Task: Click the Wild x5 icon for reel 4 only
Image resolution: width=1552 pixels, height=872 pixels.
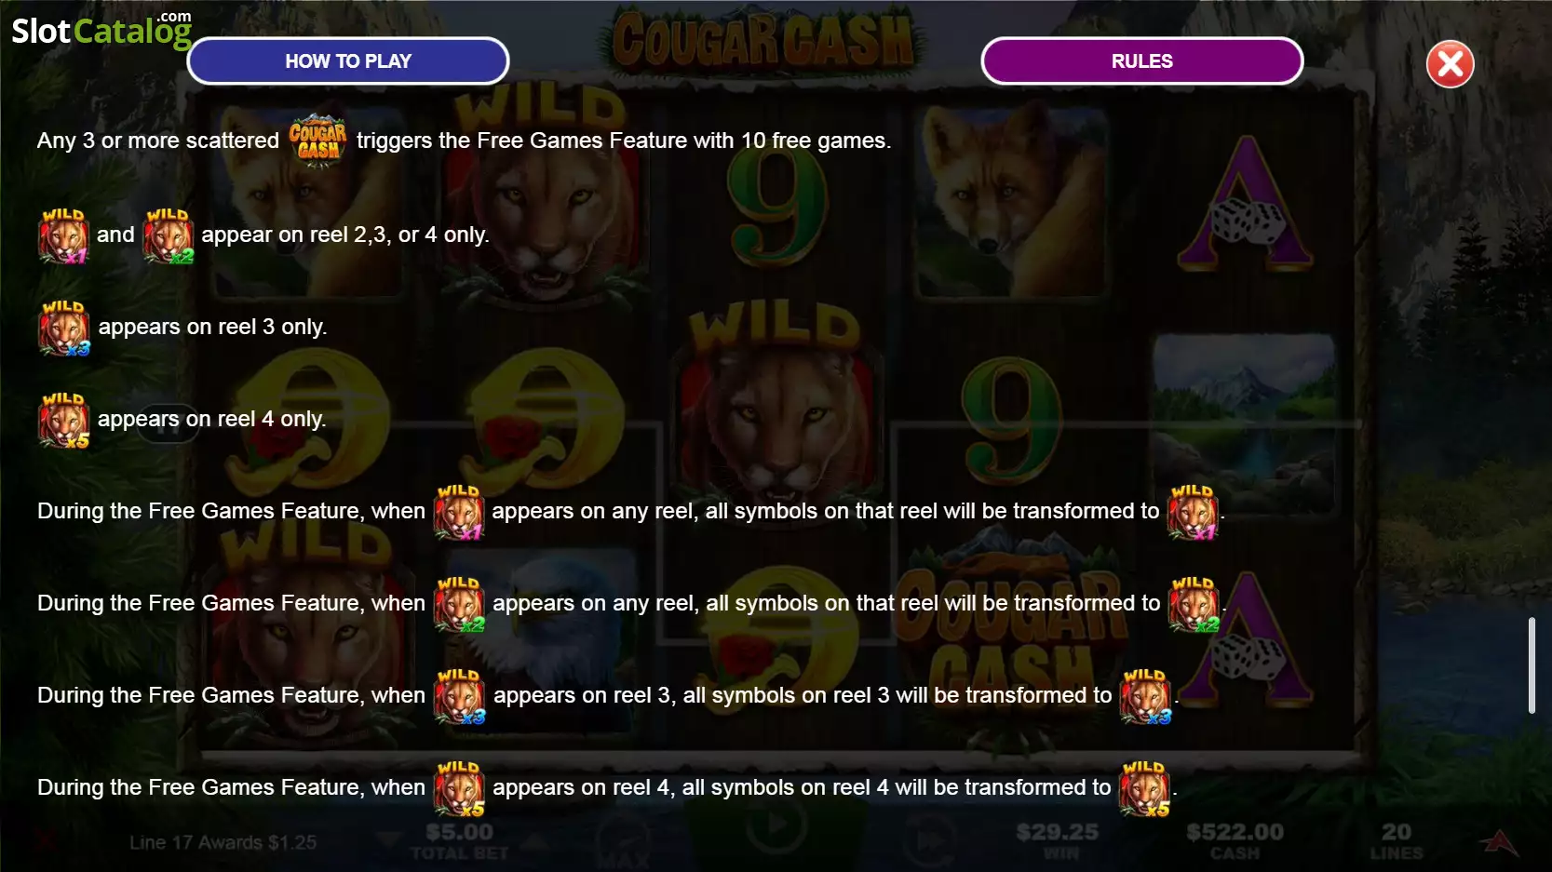Action: (x=63, y=421)
